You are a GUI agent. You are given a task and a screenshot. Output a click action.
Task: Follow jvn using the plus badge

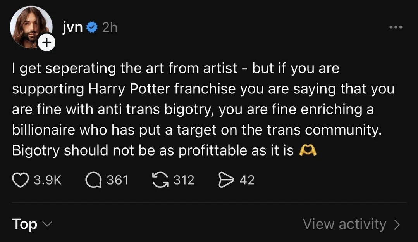(x=47, y=43)
